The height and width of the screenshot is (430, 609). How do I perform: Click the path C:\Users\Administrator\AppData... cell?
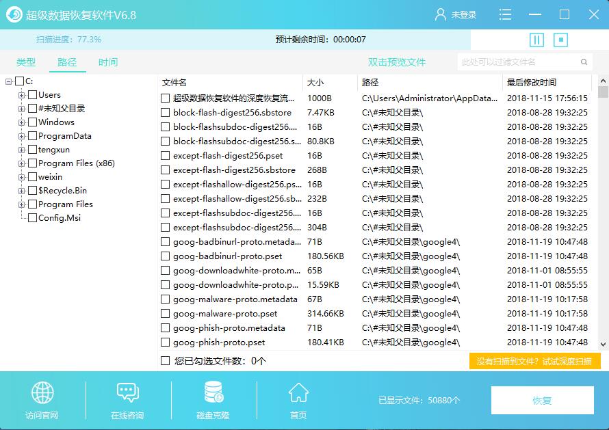click(x=430, y=98)
